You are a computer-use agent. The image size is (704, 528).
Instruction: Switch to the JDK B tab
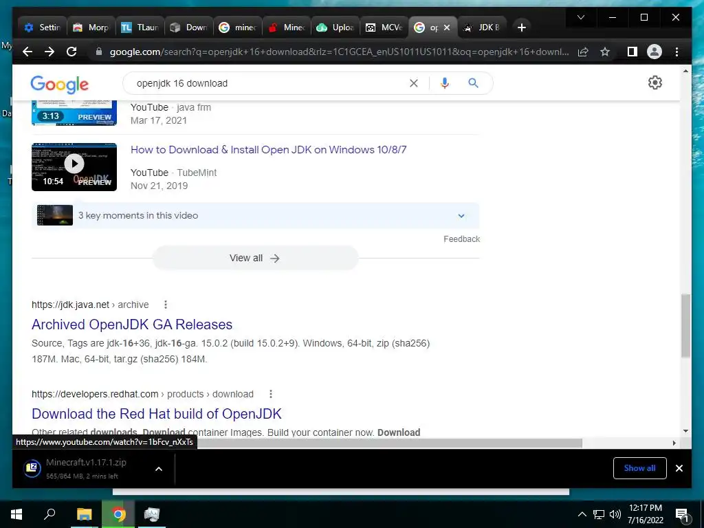click(x=482, y=27)
